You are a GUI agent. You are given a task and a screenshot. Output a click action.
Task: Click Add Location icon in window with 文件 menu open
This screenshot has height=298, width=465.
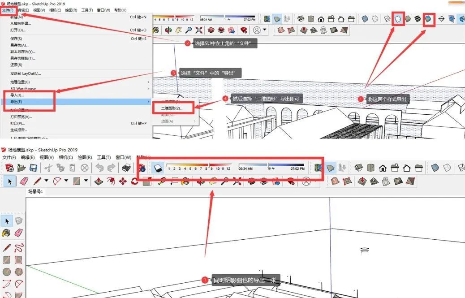pyautogui.click(x=267, y=19)
